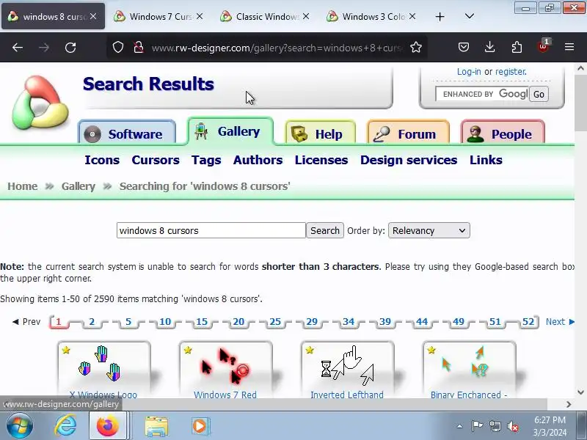Open Windows Media Player from taskbar

(x=200, y=426)
